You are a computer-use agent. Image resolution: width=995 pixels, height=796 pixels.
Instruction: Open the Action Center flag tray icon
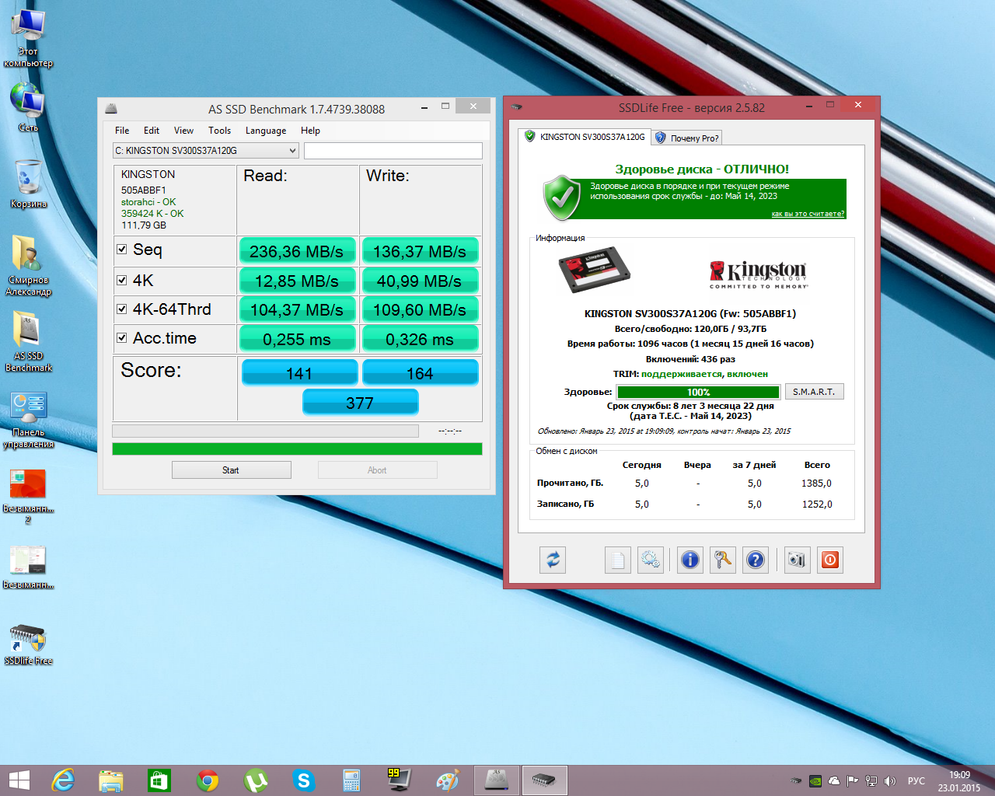853,780
